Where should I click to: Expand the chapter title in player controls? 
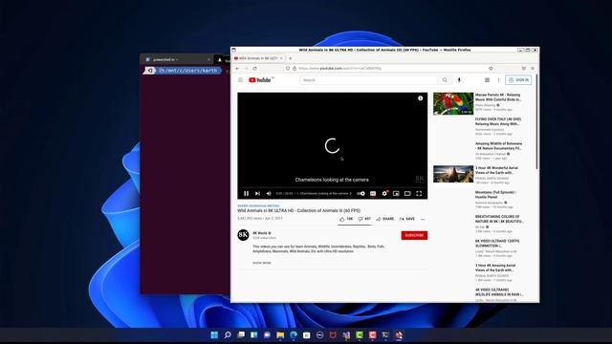point(324,193)
